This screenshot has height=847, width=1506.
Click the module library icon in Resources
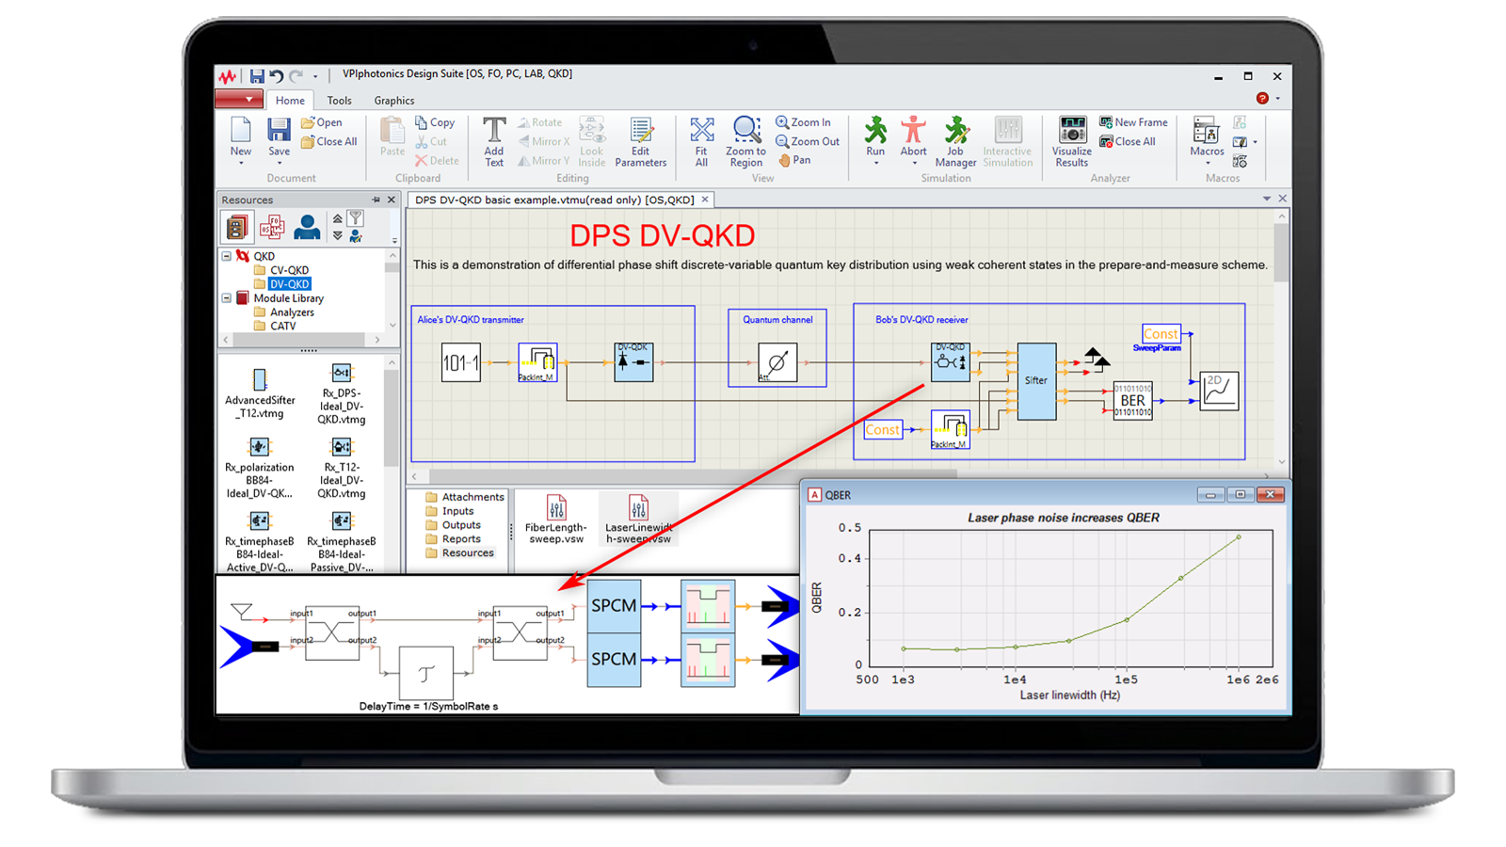236,227
